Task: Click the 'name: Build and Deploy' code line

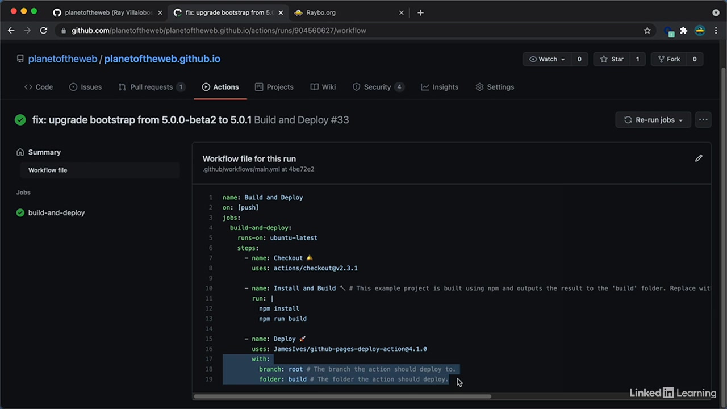Action: point(263,198)
